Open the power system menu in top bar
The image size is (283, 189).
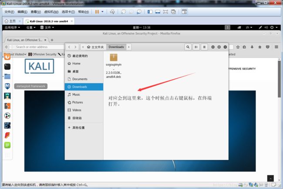(274, 27)
